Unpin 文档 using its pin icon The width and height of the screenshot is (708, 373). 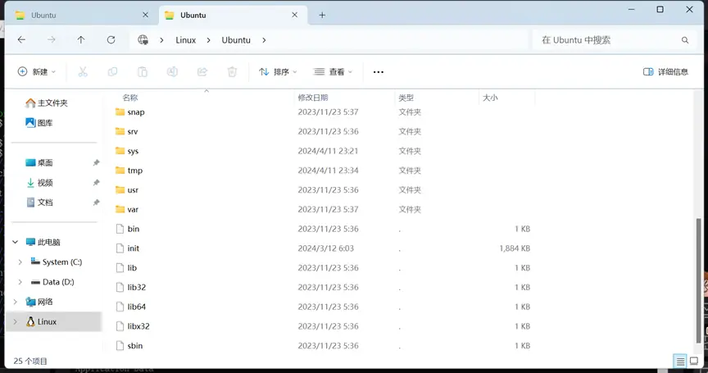(x=96, y=202)
